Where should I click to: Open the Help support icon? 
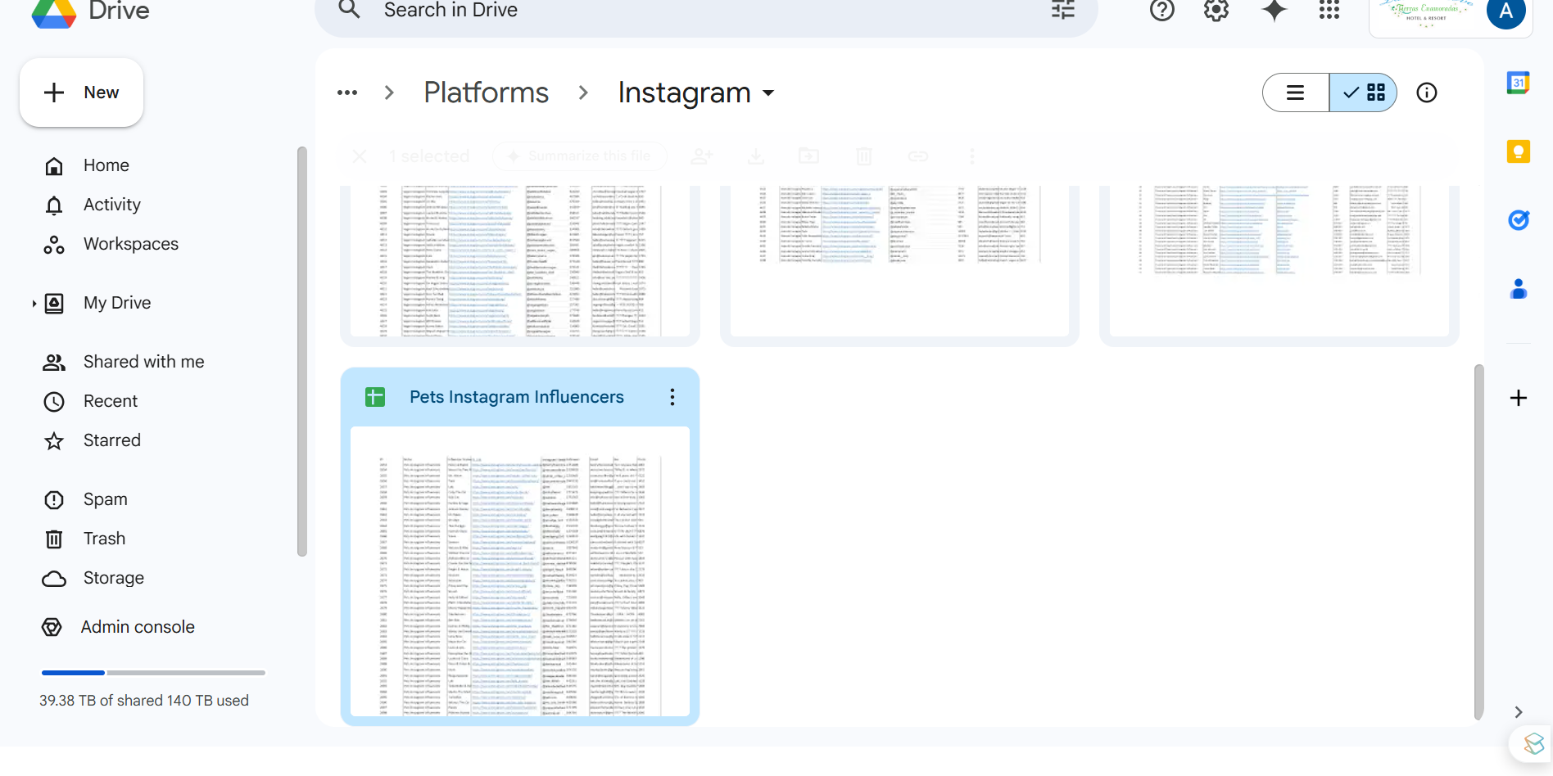(x=1161, y=10)
